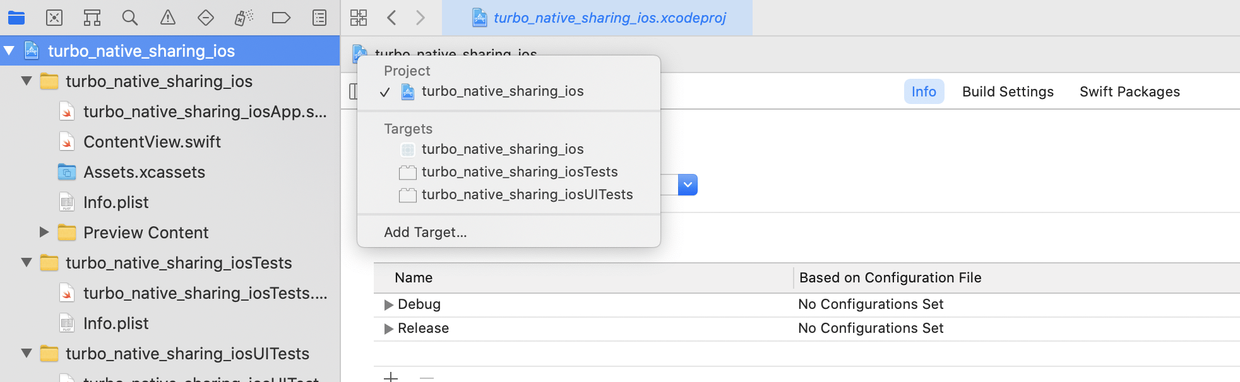Click the remove configuration minus button
The width and height of the screenshot is (1240, 382).
click(427, 378)
